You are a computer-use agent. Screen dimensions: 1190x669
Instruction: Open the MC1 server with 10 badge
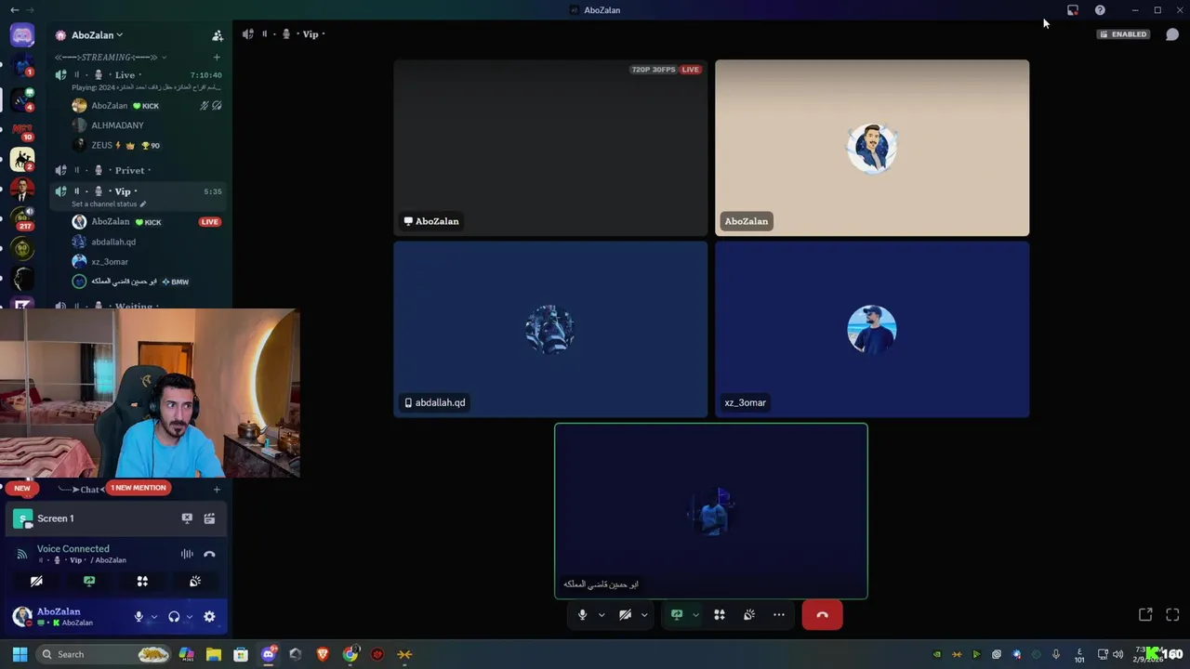coord(22,130)
